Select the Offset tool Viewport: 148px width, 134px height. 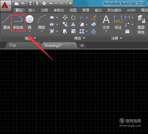94,31
